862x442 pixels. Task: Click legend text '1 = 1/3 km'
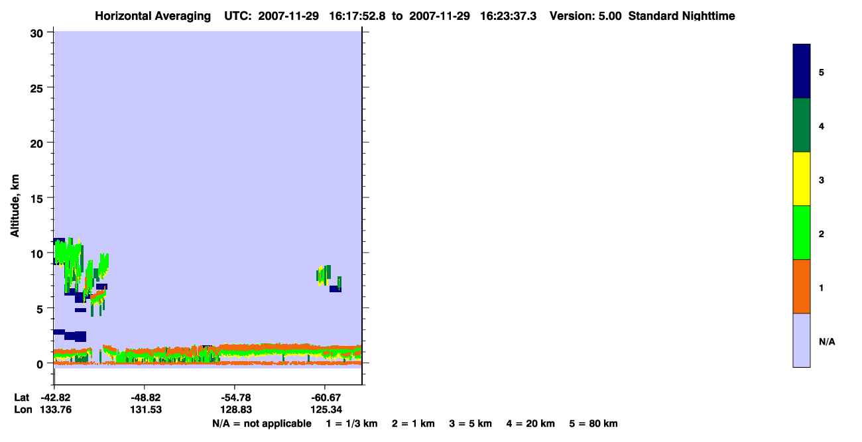(353, 423)
